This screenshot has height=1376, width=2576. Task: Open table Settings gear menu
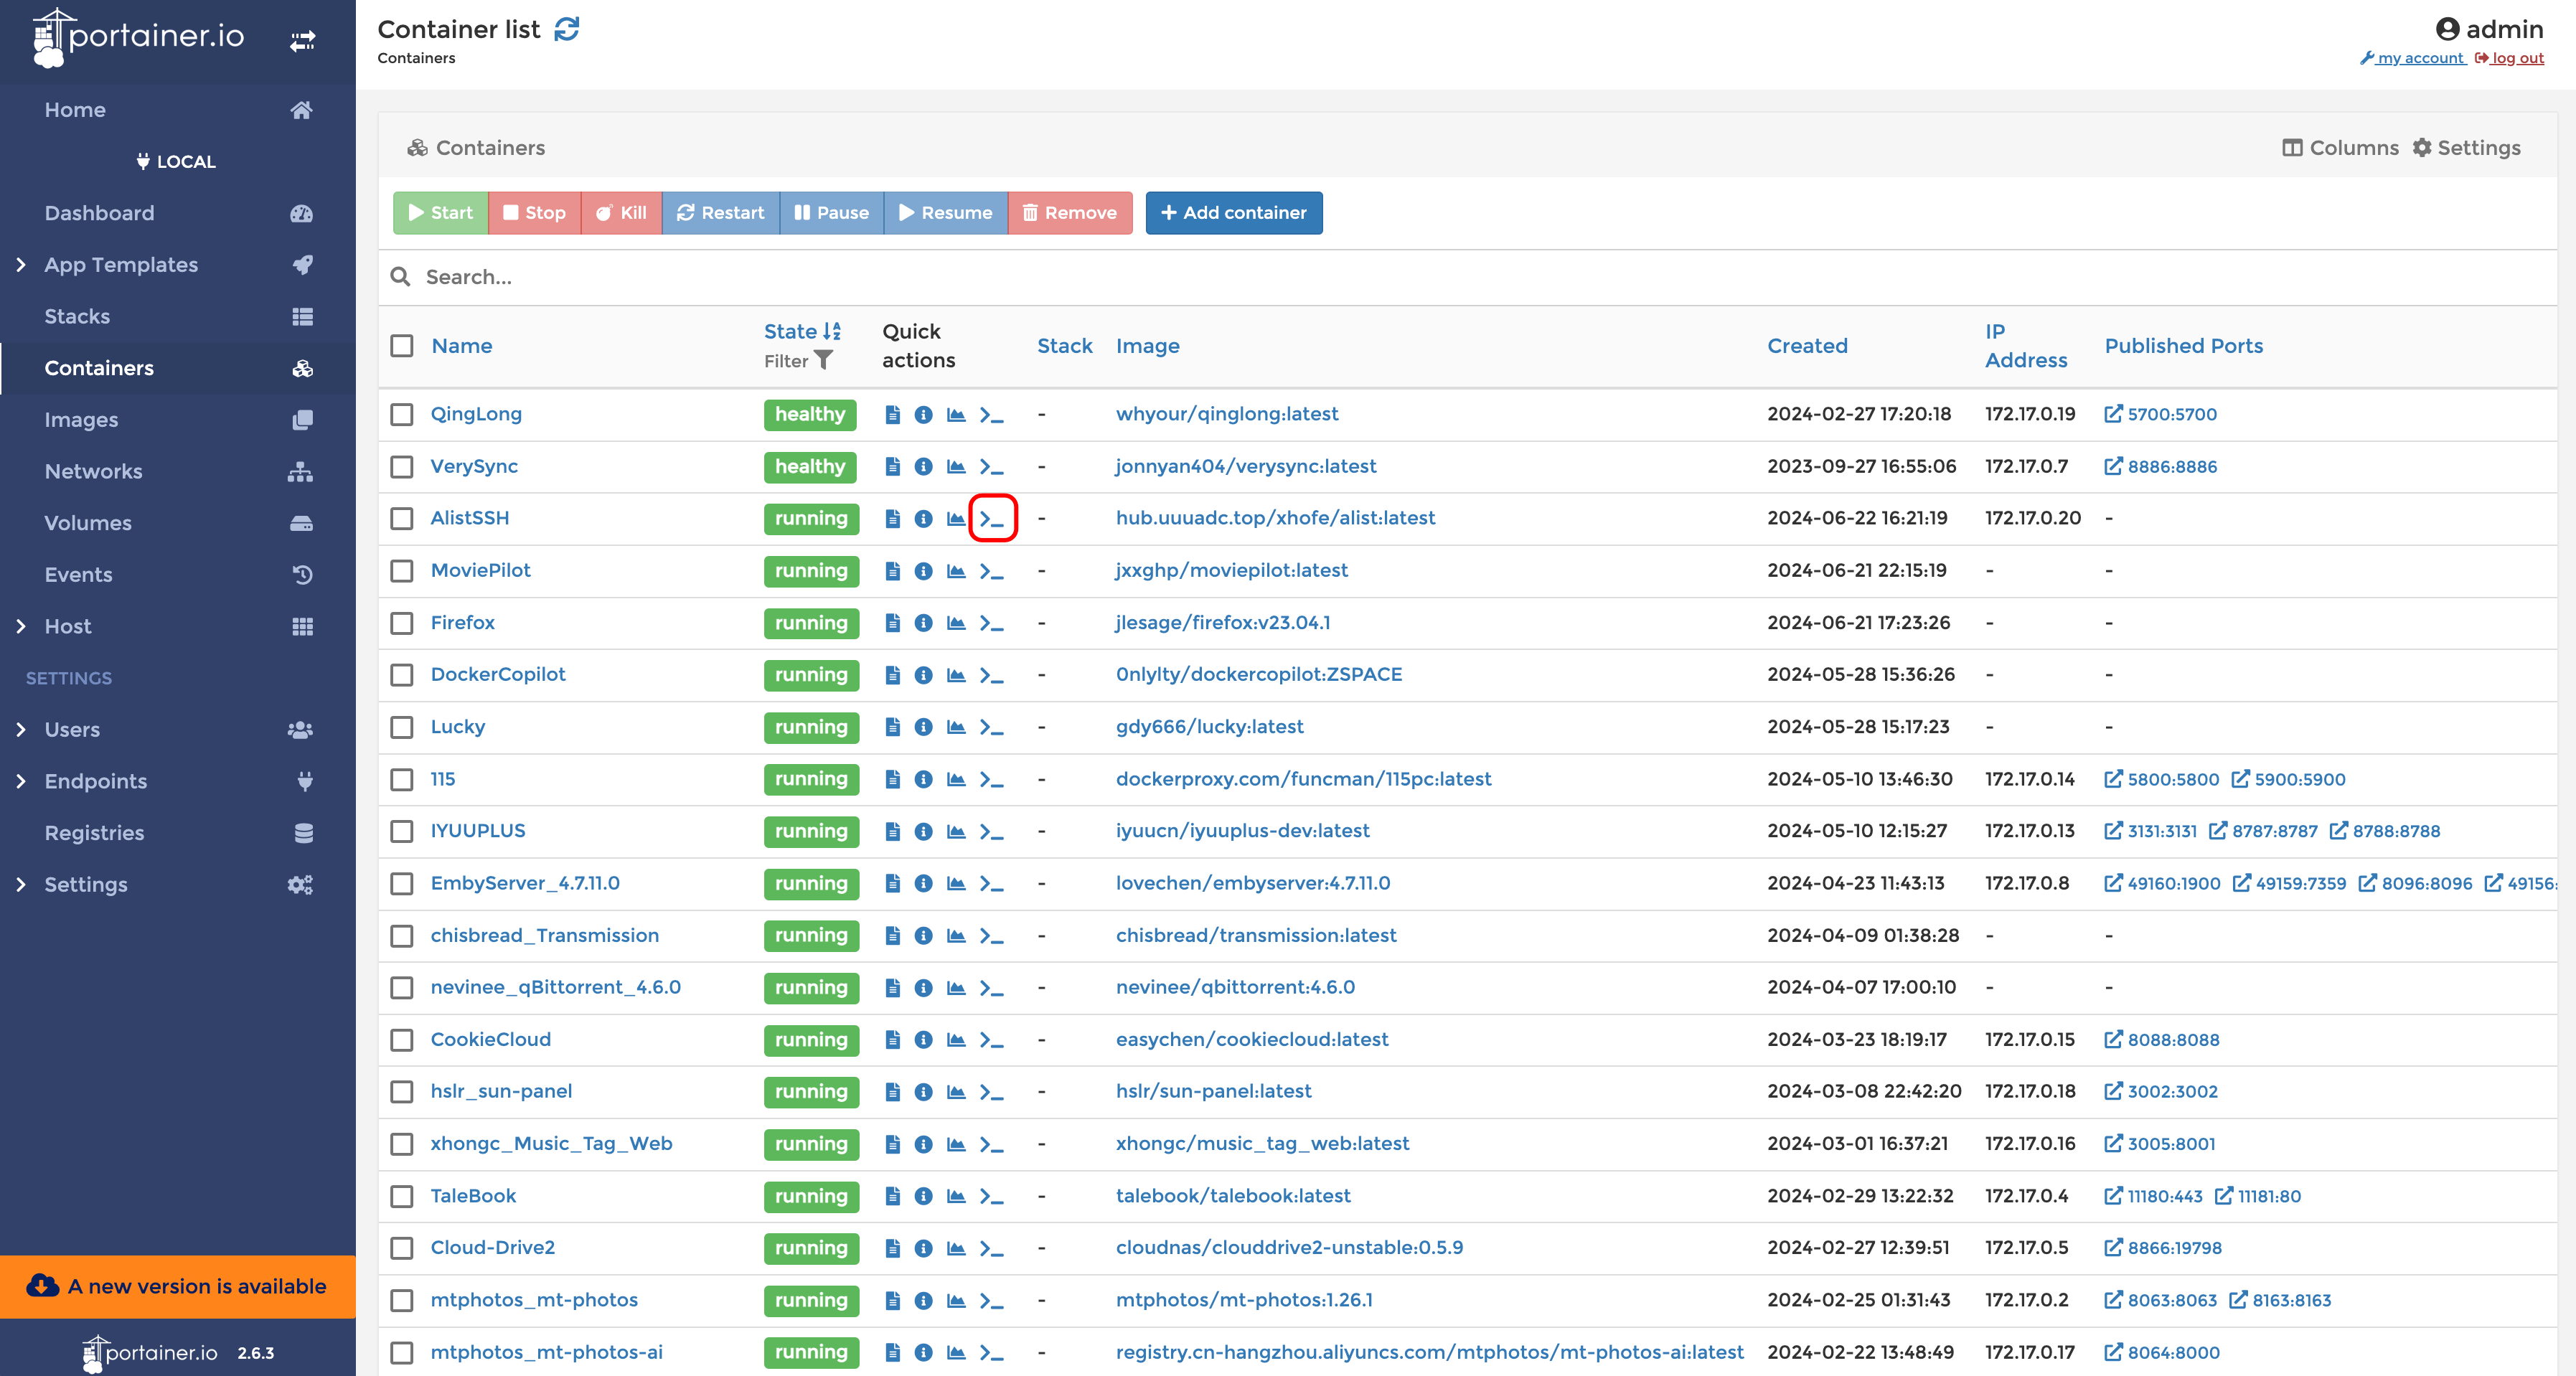(2466, 148)
